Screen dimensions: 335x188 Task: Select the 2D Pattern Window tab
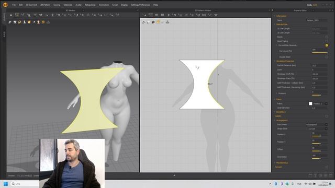coord(203,10)
